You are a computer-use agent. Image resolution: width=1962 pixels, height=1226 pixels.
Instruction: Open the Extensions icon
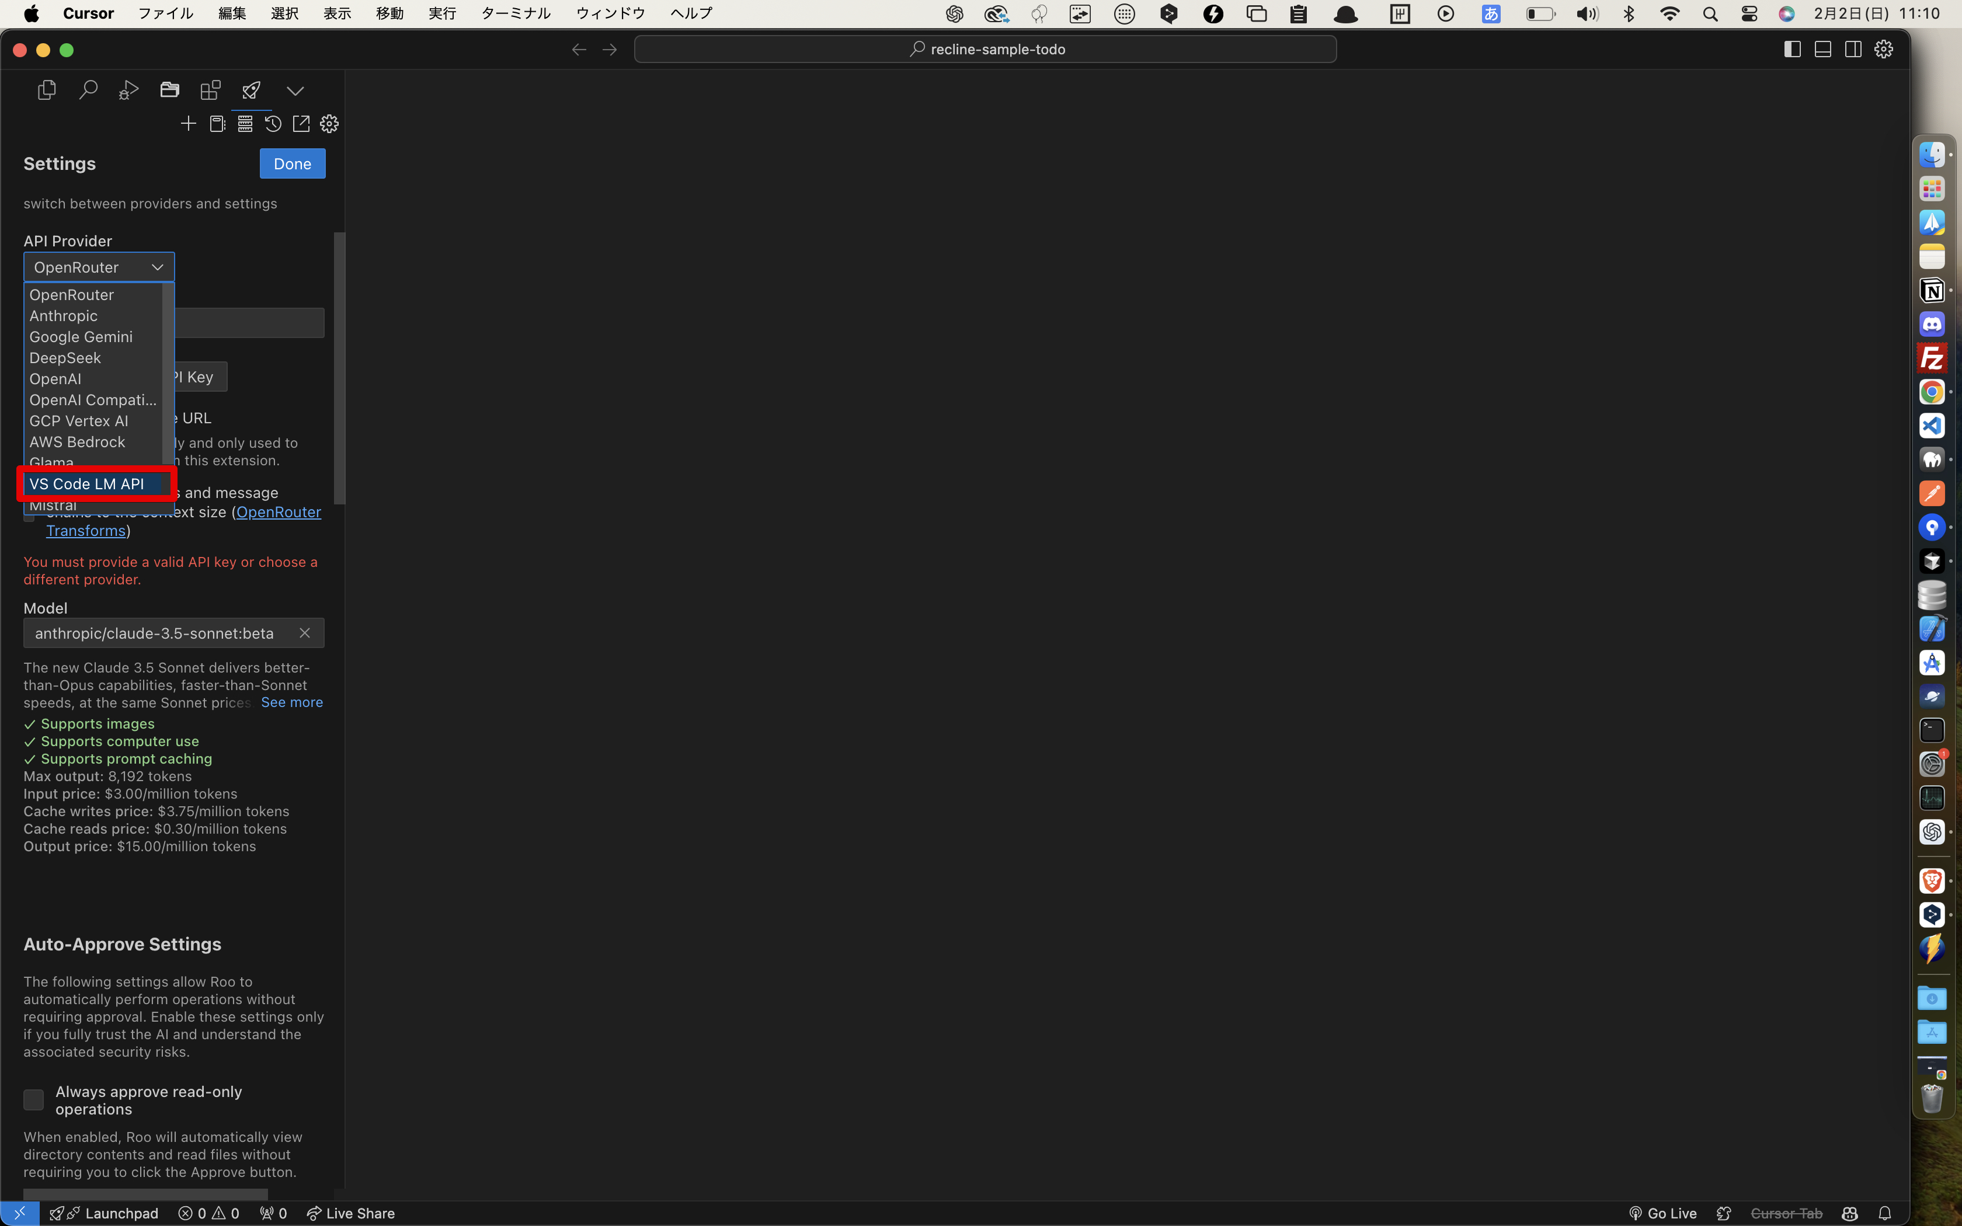210,90
